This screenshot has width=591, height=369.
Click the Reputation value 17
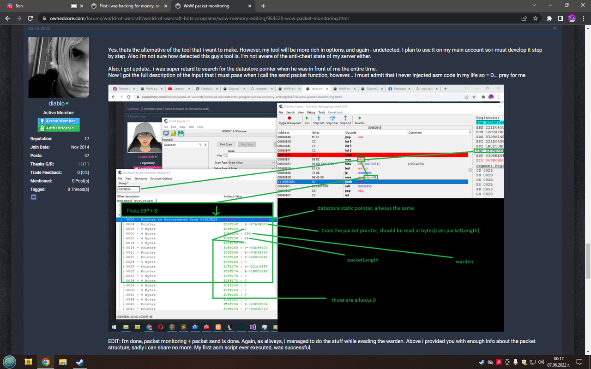click(87, 138)
